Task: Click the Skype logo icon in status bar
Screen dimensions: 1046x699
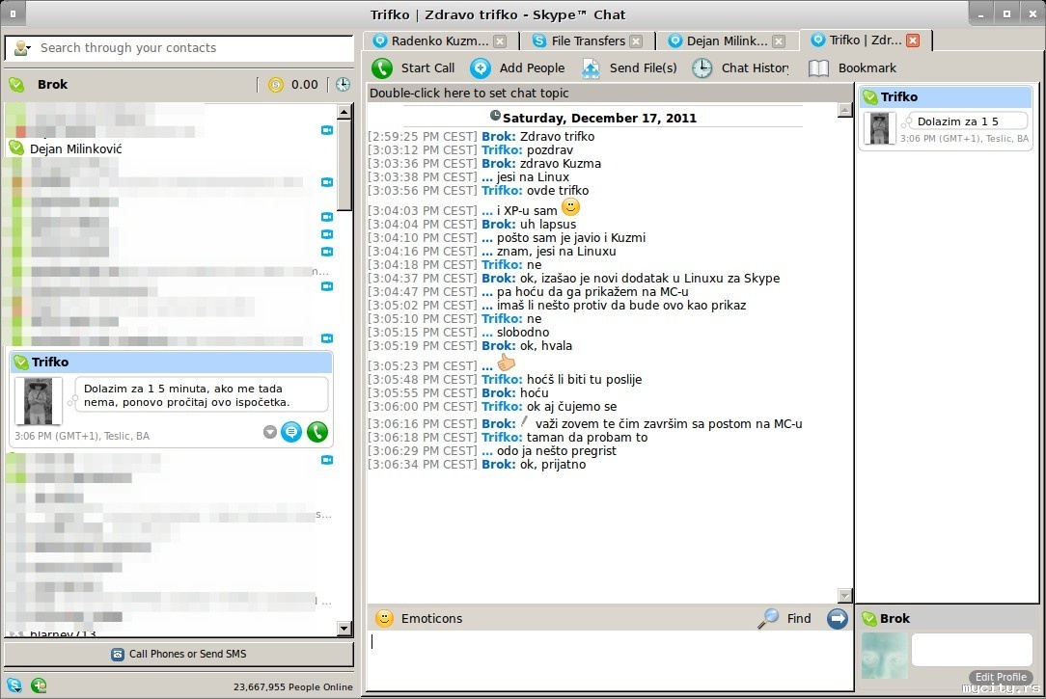Action: pyautogui.click(x=14, y=685)
